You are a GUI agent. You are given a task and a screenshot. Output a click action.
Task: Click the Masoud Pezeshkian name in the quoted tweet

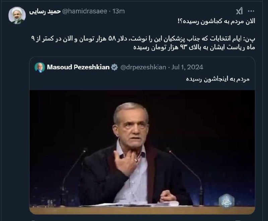pos(78,67)
